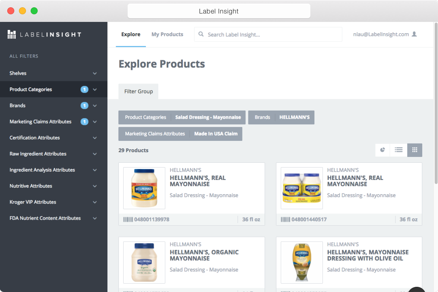The width and height of the screenshot is (438, 292).
Task: Click the page vertical scrollbar
Action: click(x=436, y=103)
